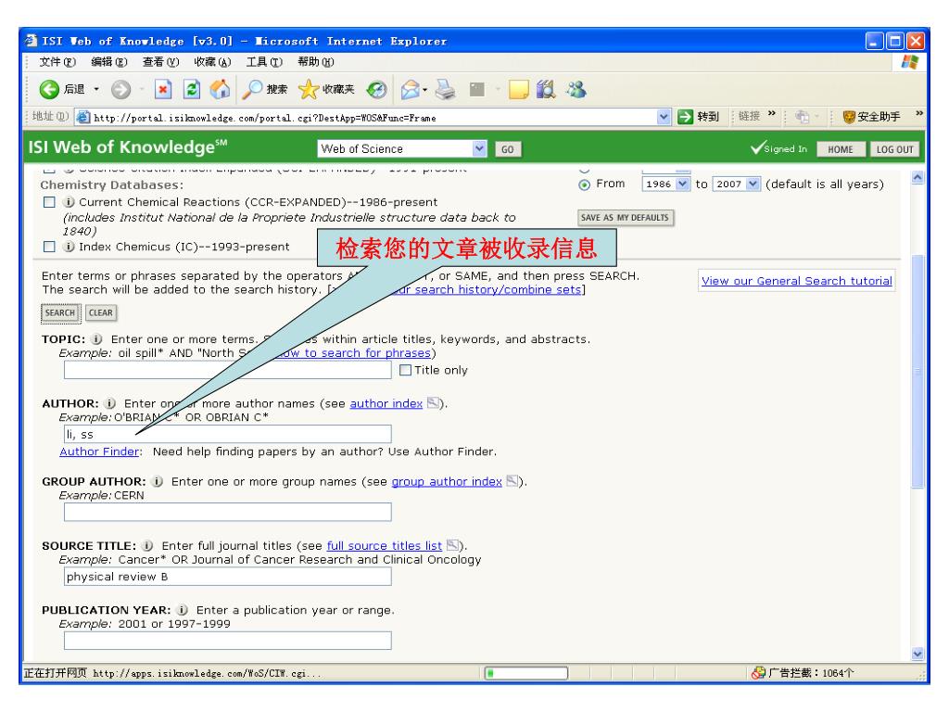Click the yellow note toolbar icon
Viewport: 949px width, 712px height.
pyautogui.click(x=519, y=90)
